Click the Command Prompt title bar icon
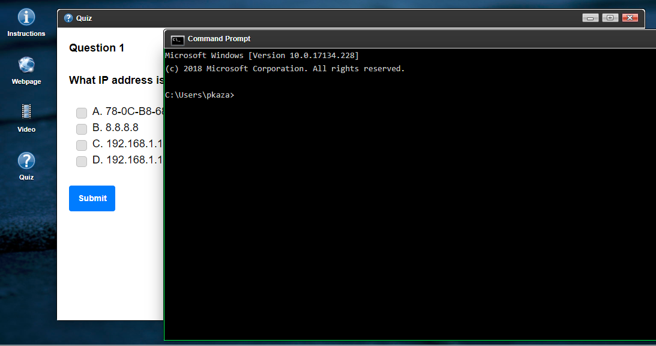Viewport: 656px width, 346px height. point(178,40)
